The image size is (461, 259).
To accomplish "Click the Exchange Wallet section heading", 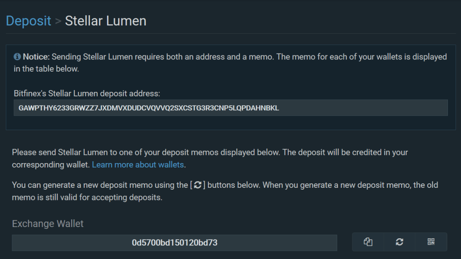I will 48,224.
